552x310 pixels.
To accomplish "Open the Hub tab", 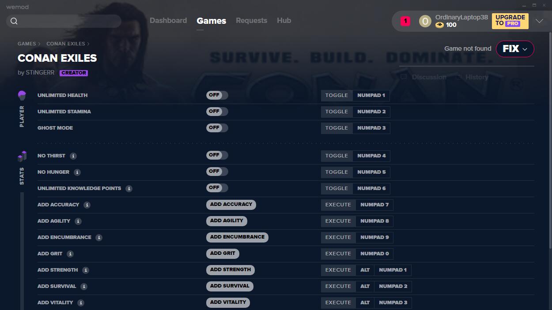I will click(x=284, y=21).
